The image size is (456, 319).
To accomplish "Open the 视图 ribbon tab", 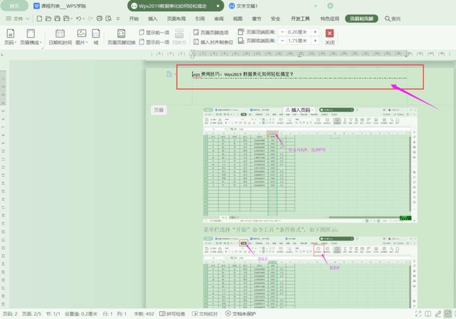I will [x=238, y=18].
